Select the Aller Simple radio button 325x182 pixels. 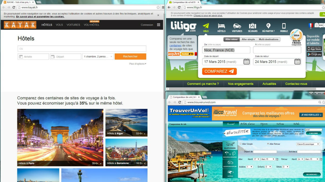point(240,144)
